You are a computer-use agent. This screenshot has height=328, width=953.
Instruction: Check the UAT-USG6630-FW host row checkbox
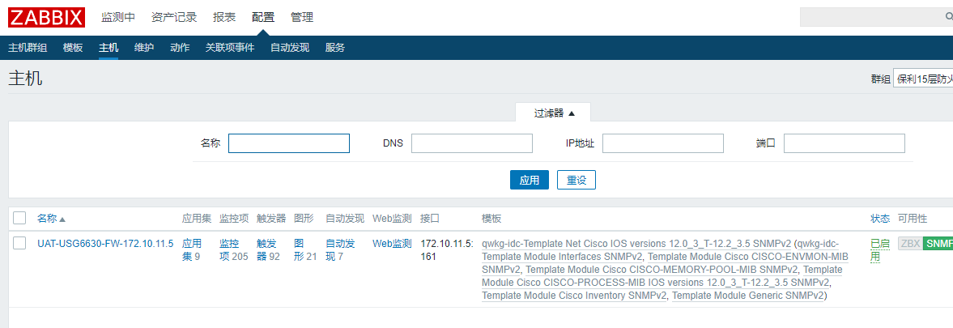click(19, 244)
